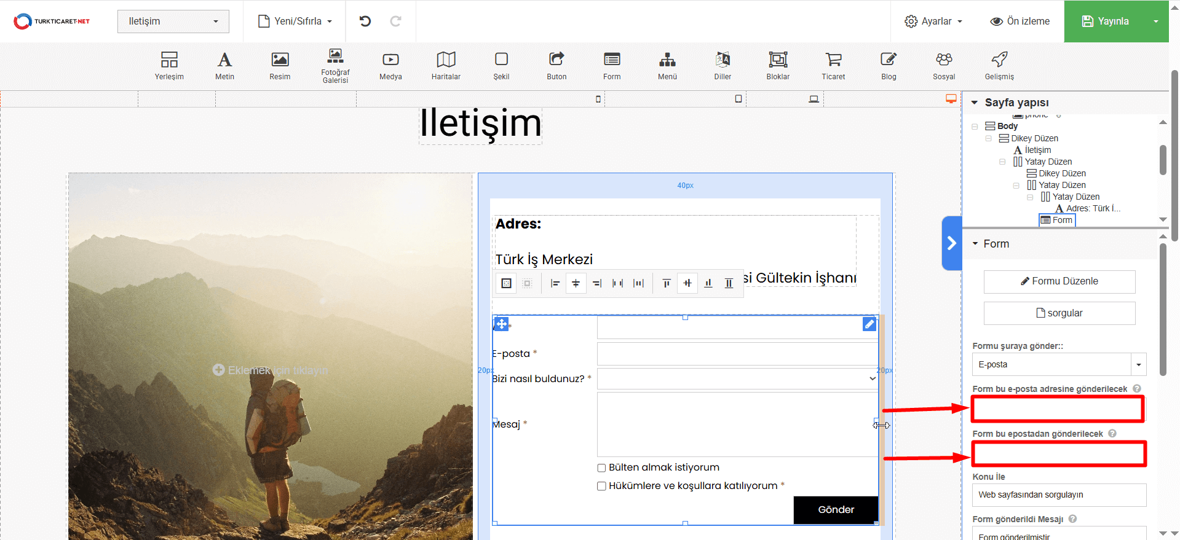Undo the last action
The height and width of the screenshot is (540, 1180).
pyautogui.click(x=365, y=21)
